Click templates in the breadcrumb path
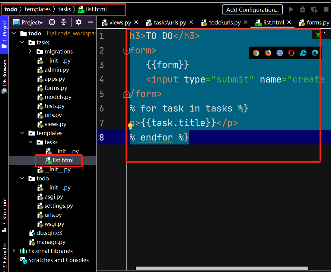The height and width of the screenshot is (272, 331). [38, 9]
